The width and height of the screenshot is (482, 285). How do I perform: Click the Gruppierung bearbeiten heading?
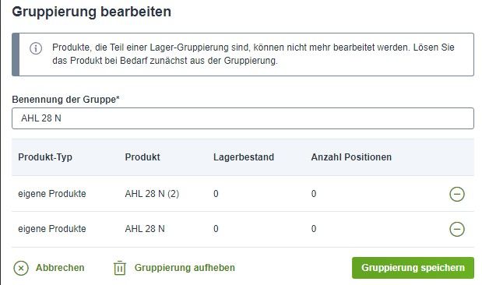point(92,12)
